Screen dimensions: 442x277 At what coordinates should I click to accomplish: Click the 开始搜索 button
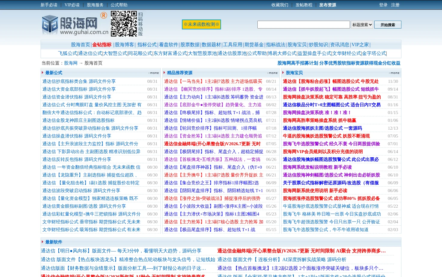point(388,25)
